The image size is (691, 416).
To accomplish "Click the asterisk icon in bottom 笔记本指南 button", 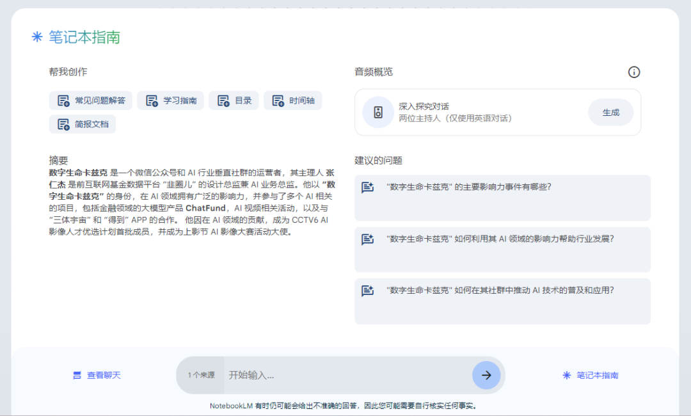I will point(567,375).
